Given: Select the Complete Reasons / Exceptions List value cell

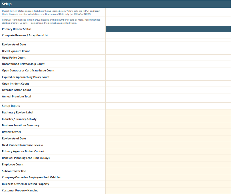Looking at the screenshot, I should (x=168, y=35).
